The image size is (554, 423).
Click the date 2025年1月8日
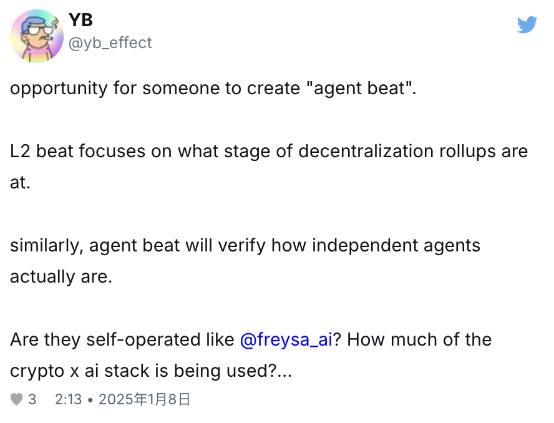pyautogui.click(x=144, y=399)
